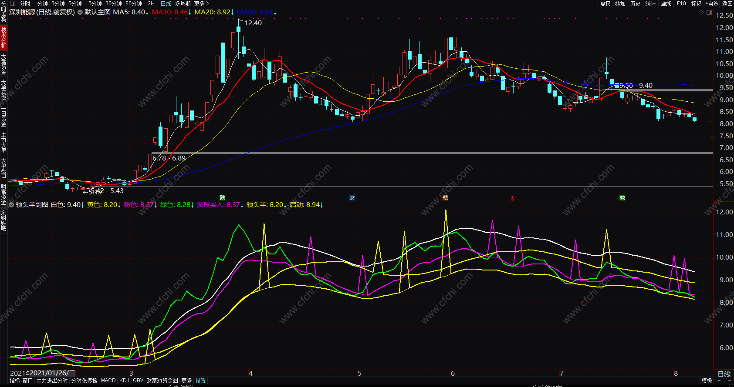The width and height of the screenshot is (734, 387).
Task: Expand the 领头羊副图 sub-chart dropdown arrow
Action: 12,204
